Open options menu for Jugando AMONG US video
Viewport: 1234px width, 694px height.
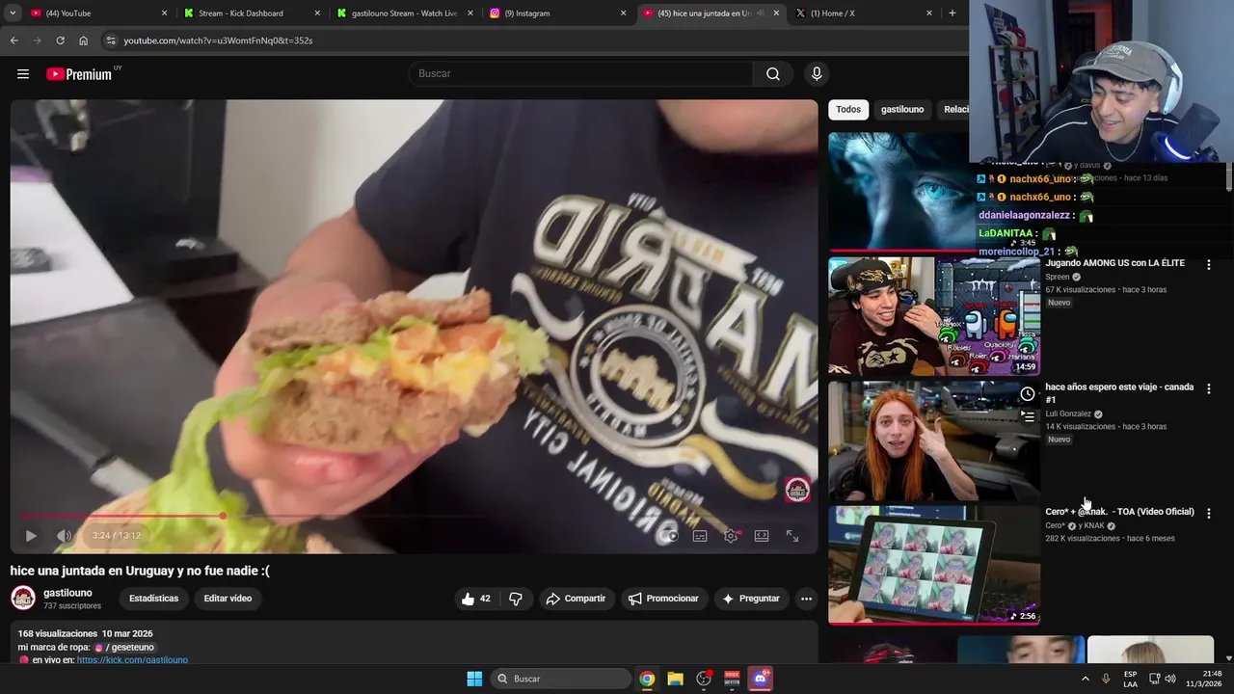pyautogui.click(x=1209, y=264)
